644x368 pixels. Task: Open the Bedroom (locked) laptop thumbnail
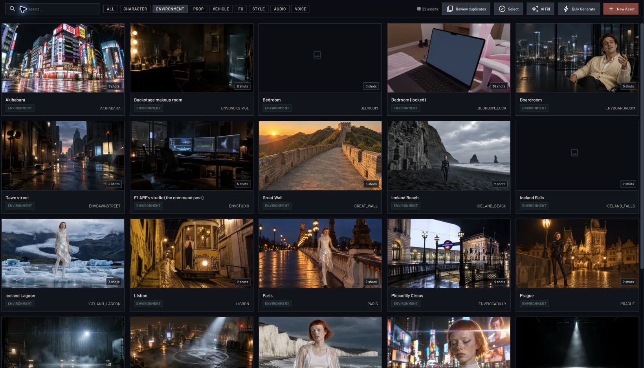(x=449, y=58)
